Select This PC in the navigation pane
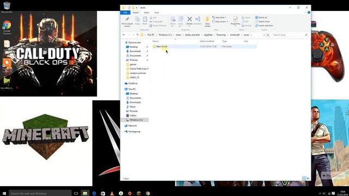This screenshot has width=349, height=196. click(132, 89)
